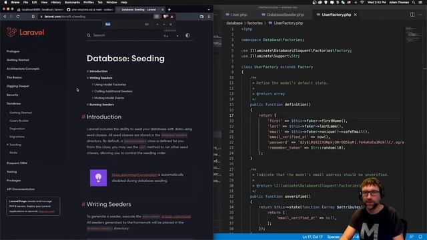
Task: Close the Database: Seeding browser tab
Action: pyautogui.click(x=163, y=9)
